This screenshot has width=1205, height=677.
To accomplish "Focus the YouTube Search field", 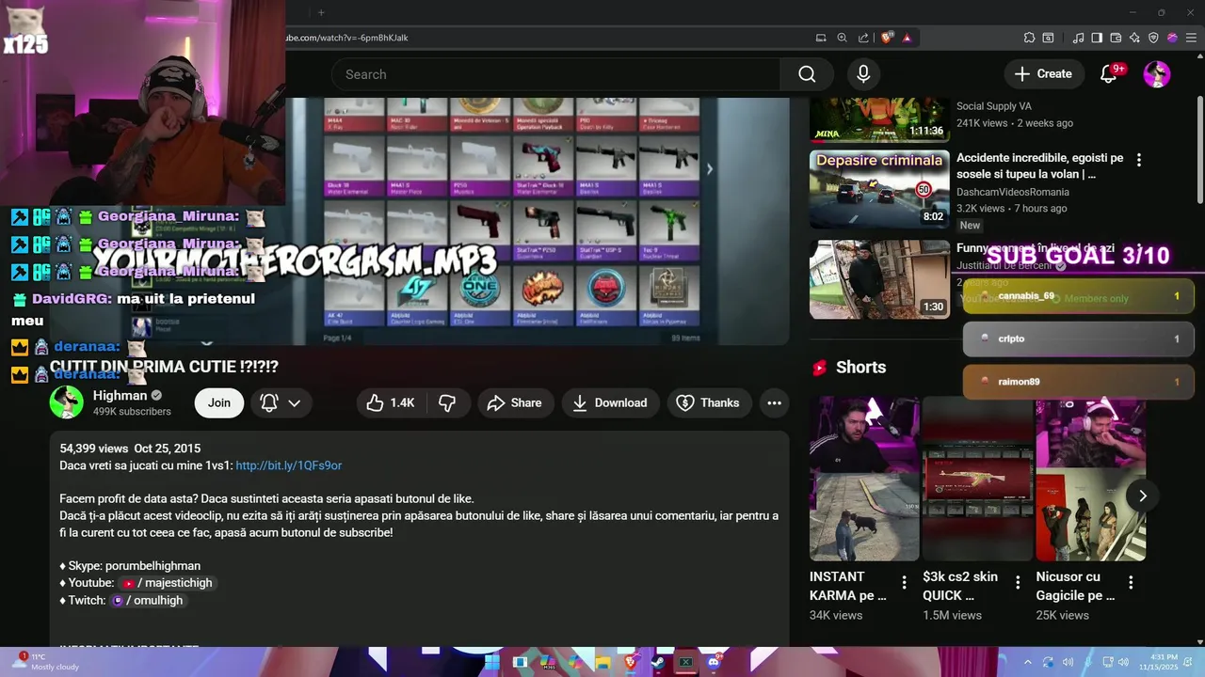I will 555,74.
